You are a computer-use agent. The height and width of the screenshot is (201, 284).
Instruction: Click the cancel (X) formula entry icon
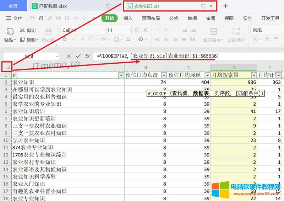pyautogui.click(x=69, y=56)
